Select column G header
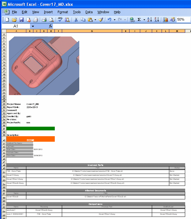This screenshot has width=191, height=219. pos(92,31)
